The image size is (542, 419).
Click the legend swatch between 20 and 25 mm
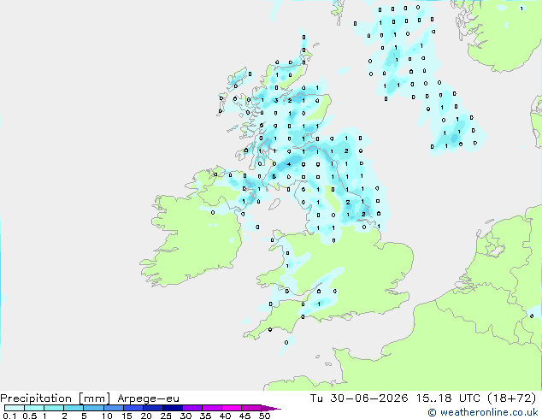[153, 408]
